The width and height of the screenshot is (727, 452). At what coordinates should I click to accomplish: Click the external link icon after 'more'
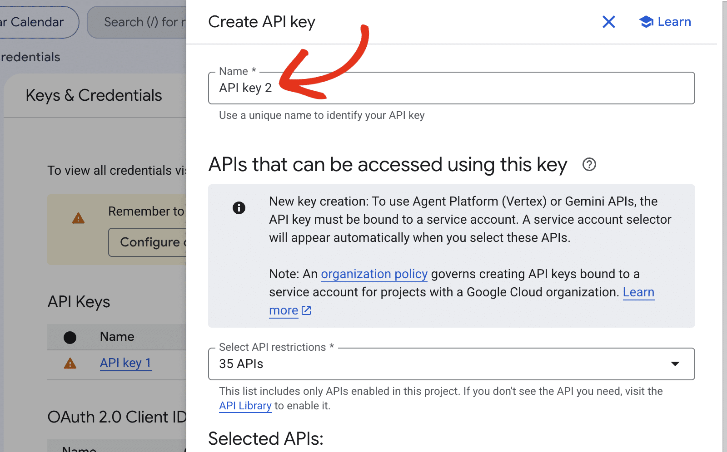click(x=306, y=310)
